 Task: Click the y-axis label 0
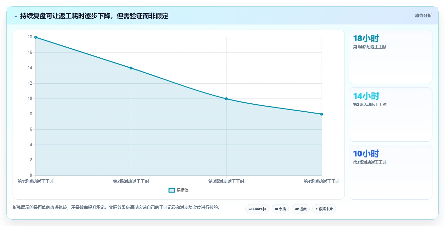[x=31, y=175]
